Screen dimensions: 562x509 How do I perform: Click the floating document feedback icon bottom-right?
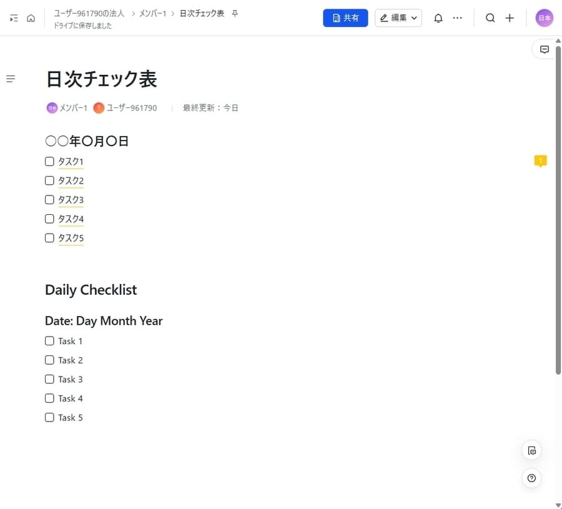[531, 450]
